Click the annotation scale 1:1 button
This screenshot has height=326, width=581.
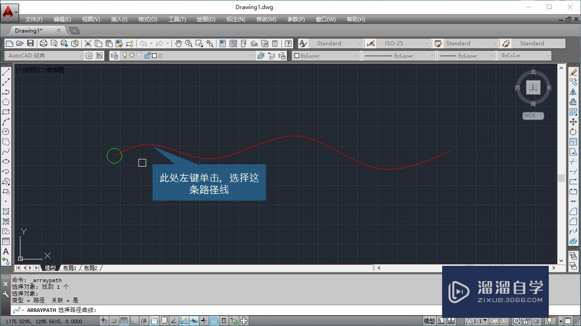click(x=477, y=321)
